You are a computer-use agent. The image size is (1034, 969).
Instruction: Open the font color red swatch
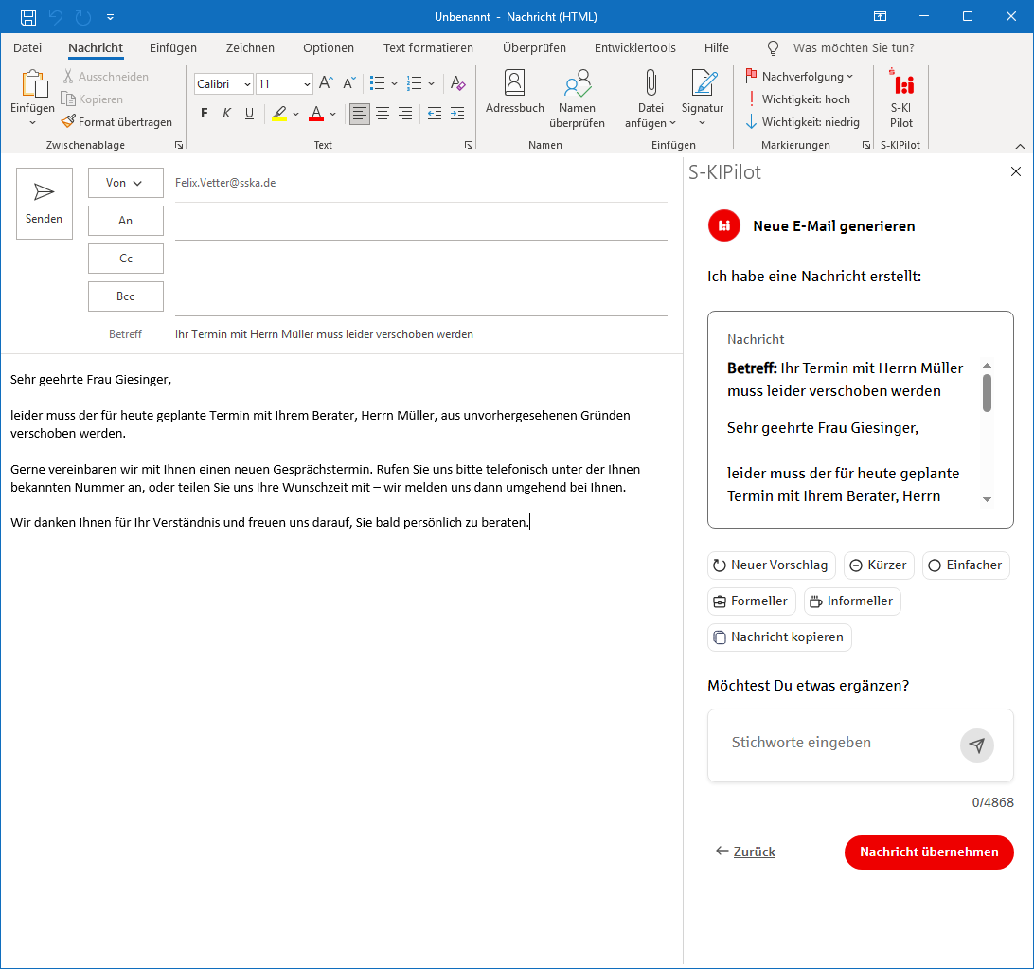point(316,114)
